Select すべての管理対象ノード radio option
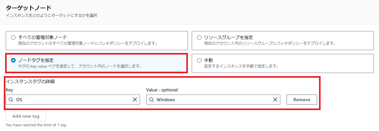 click(x=13, y=37)
